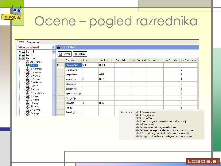
Task: Select the Gim 2.A class label
Action: pos(31,58)
